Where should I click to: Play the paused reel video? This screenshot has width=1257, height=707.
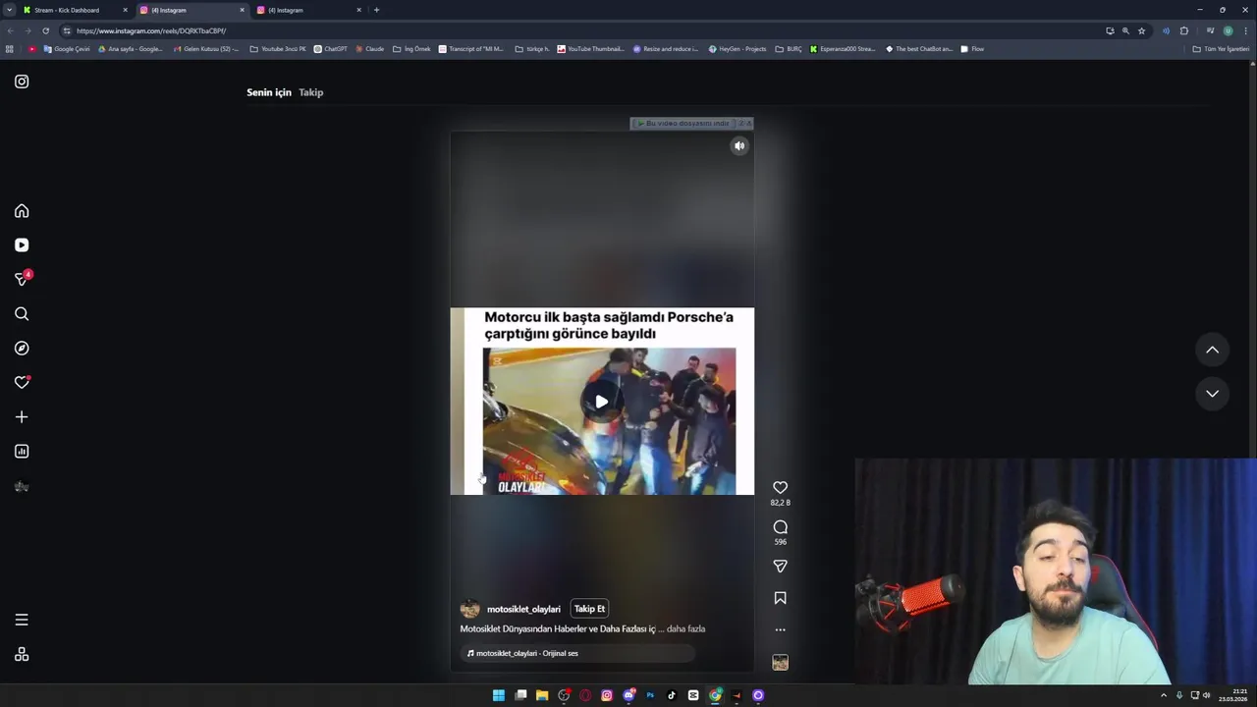pyautogui.click(x=601, y=402)
